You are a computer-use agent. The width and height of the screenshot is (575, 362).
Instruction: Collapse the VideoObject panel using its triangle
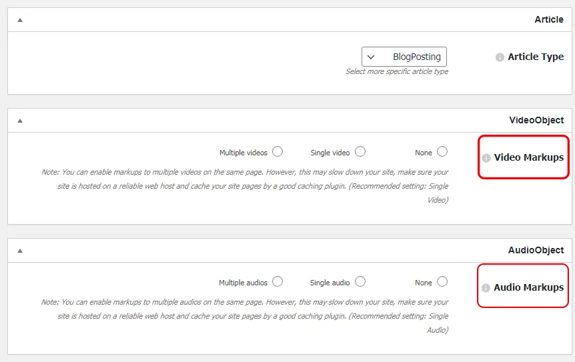coord(20,121)
